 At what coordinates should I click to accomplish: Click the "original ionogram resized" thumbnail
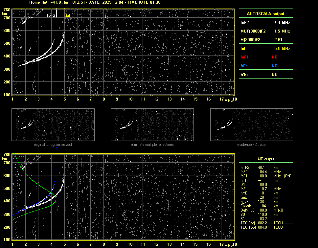[53, 124]
